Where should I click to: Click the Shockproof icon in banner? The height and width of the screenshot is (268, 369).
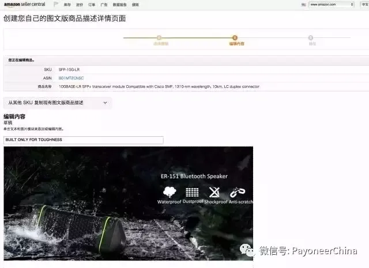(x=214, y=192)
